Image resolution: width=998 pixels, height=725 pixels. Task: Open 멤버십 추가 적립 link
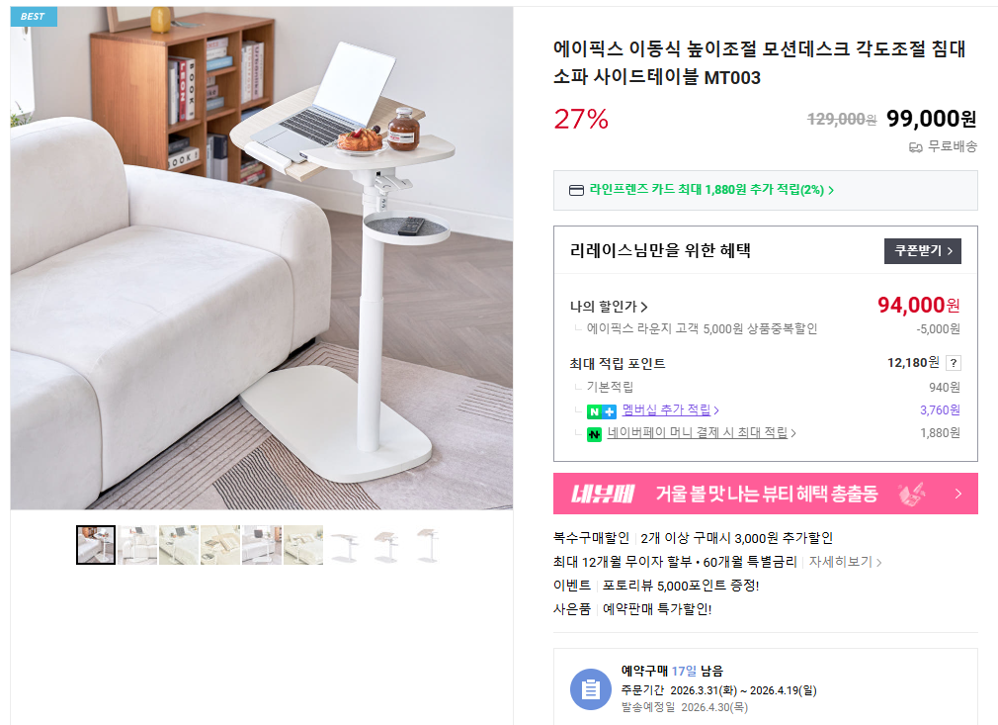pos(670,409)
